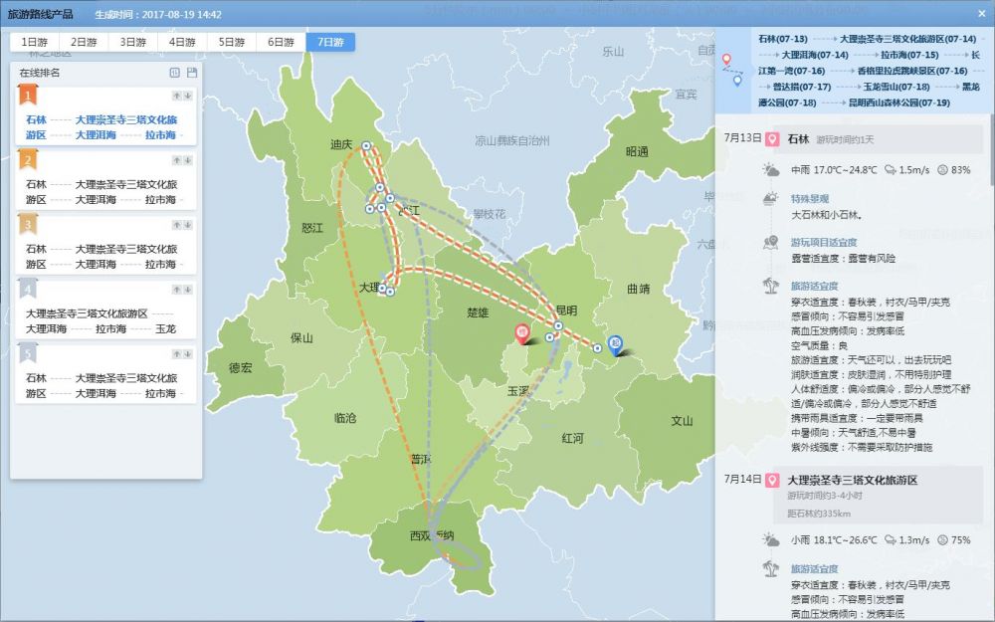Open the 6日游 tab
The image size is (995, 622).
click(281, 43)
